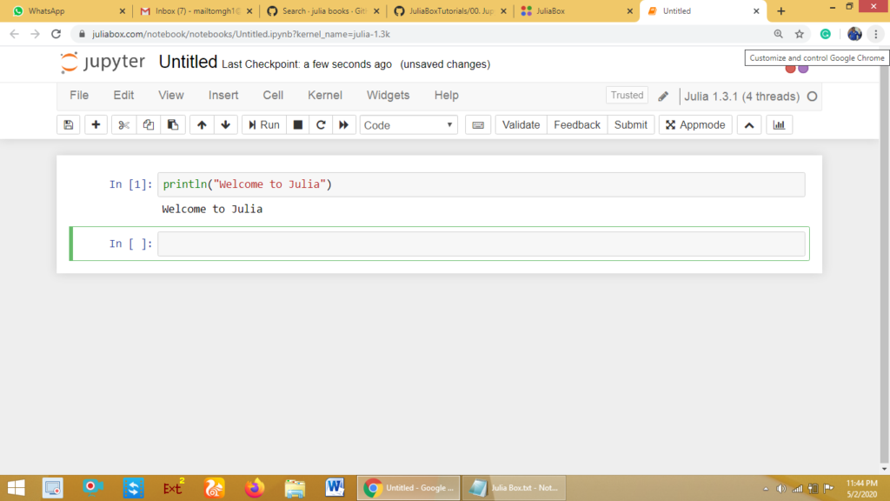Open the Chrome profile avatar
Viewport: 890px width, 501px height.
[854, 34]
